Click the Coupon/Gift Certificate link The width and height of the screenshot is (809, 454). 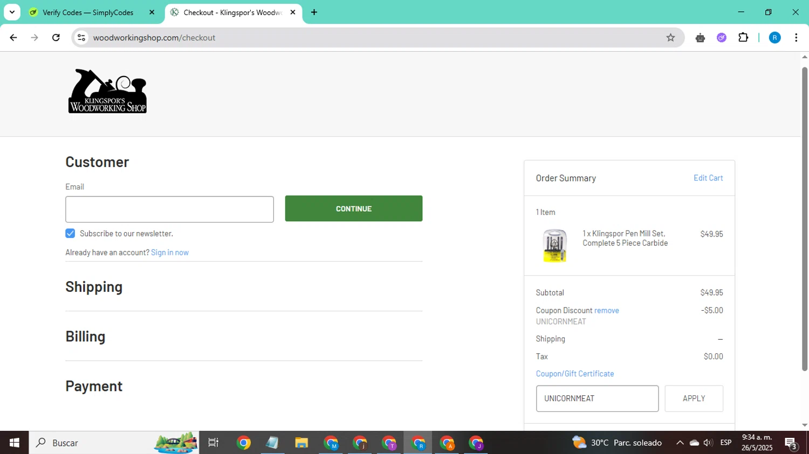pos(575,374)
